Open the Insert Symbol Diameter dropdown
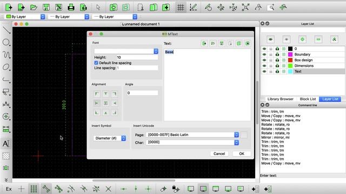Screen dimensions: 346x194 tap(110, 138)
